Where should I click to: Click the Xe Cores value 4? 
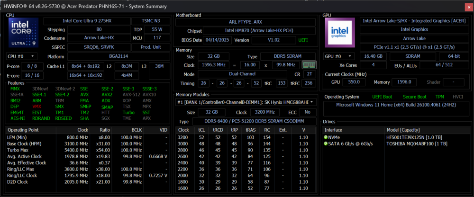pyautogui.click(x=374, y=65)
